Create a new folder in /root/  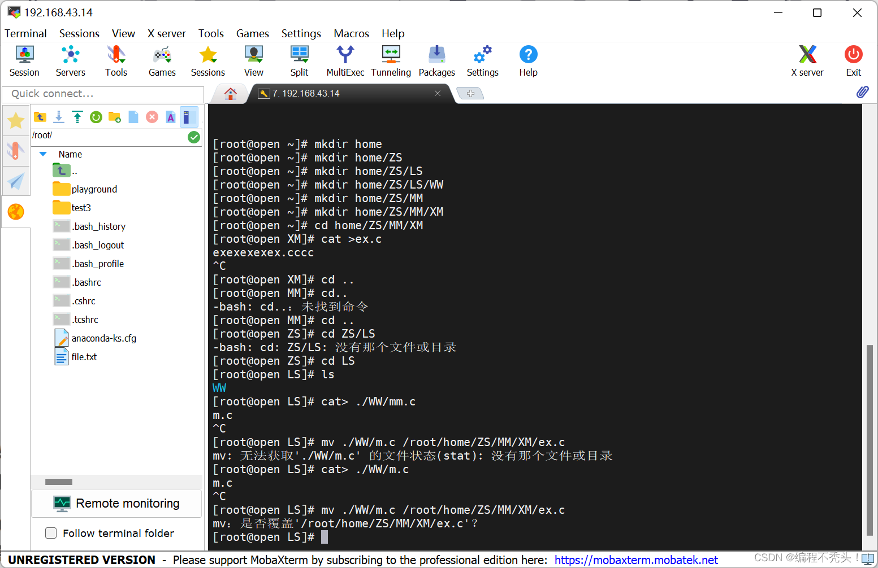click(x=114, y=117)
